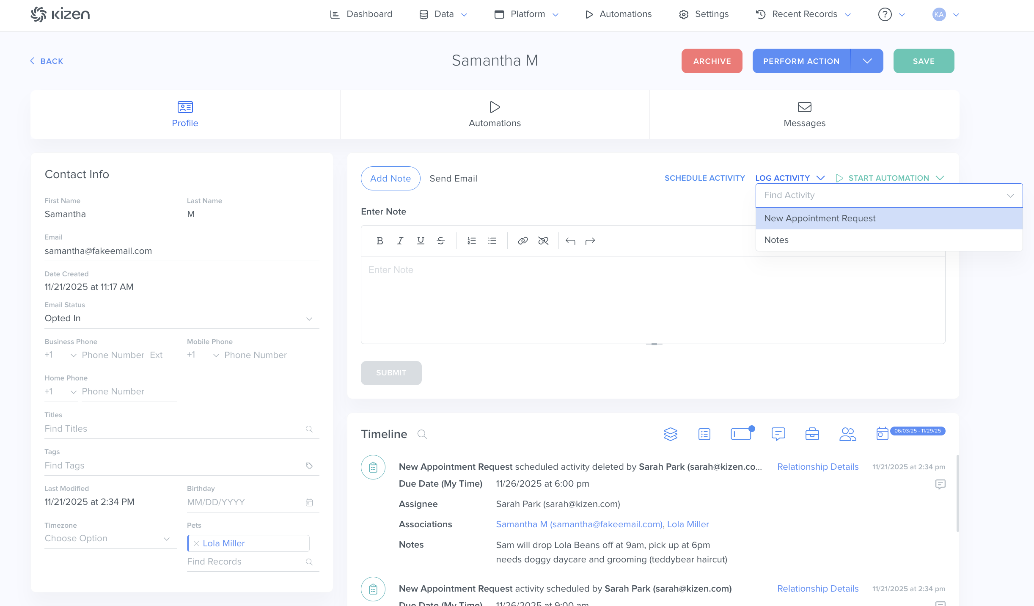
Task: Insert a numbered list in note
Action: [471, 241]
